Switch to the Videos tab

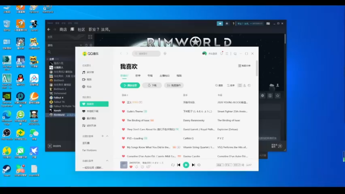click(179, 76)
